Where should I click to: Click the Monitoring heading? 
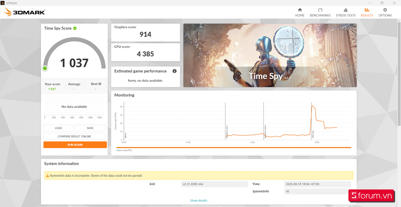click(x=124, y=95)
